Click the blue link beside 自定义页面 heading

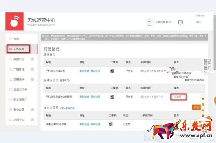(67, 108)
